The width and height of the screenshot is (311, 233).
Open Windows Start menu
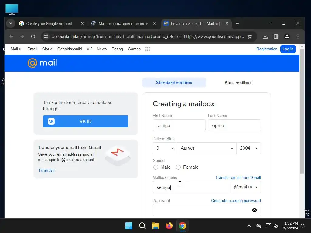(129, 226)
